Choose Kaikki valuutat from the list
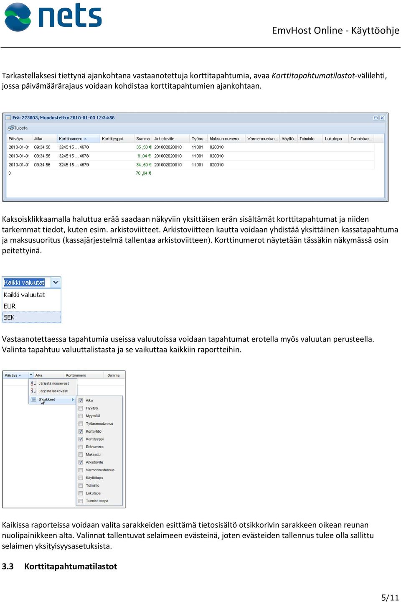401x602 pixels. [31, 295]
